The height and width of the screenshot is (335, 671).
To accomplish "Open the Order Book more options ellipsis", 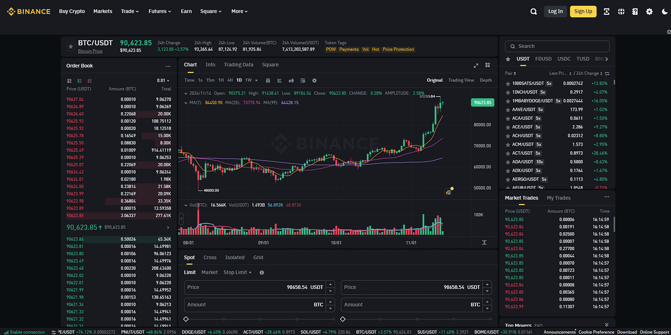I will pos(168,66).
